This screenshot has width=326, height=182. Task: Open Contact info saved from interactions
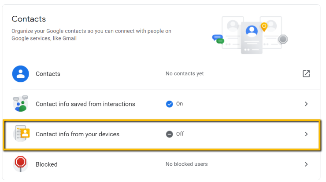[x=162, y=104]
